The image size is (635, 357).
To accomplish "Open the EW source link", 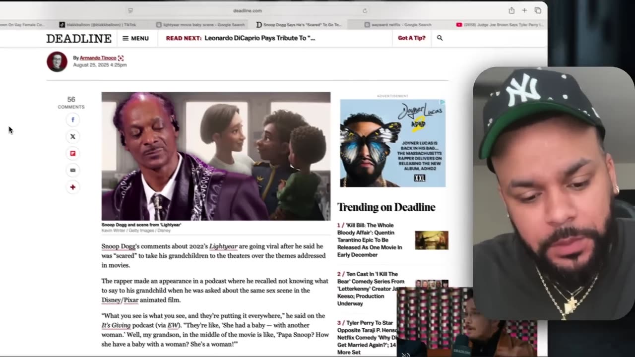I will 173,325.
